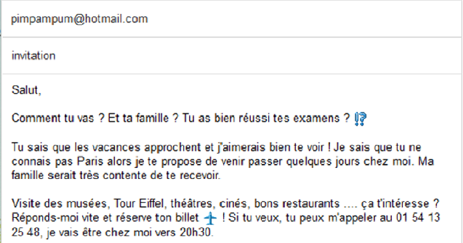
Task: Click the time 20h30 in the last line
Action: (x=195, y=233)
